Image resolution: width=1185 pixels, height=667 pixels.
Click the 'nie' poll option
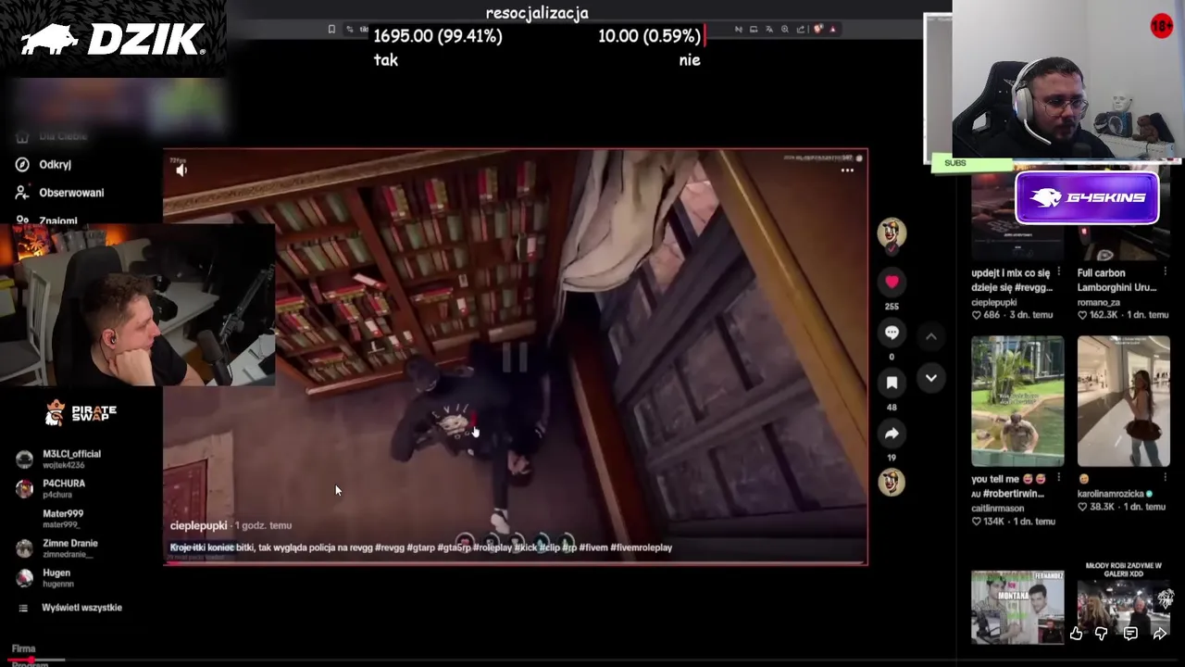[x=690, y=59]
